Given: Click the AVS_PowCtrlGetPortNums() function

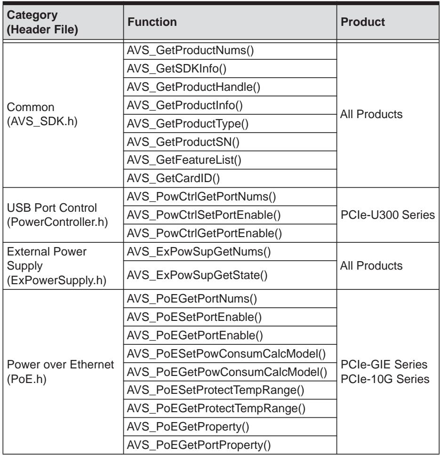Looking at the screenshot, I should click(230, 197).
